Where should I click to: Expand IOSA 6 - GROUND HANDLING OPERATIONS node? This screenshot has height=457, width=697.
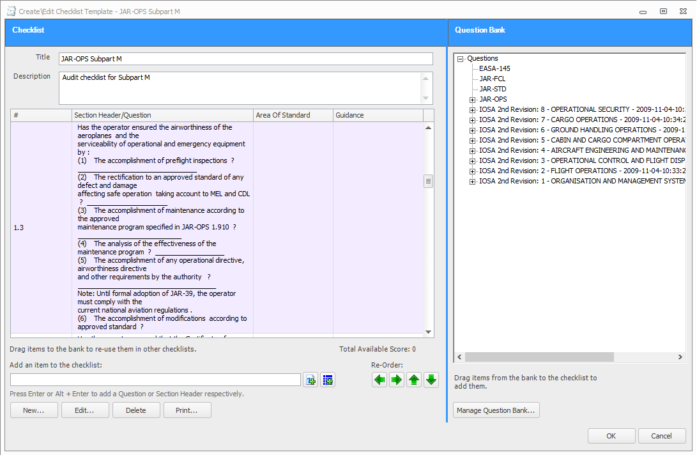[472, 130]
